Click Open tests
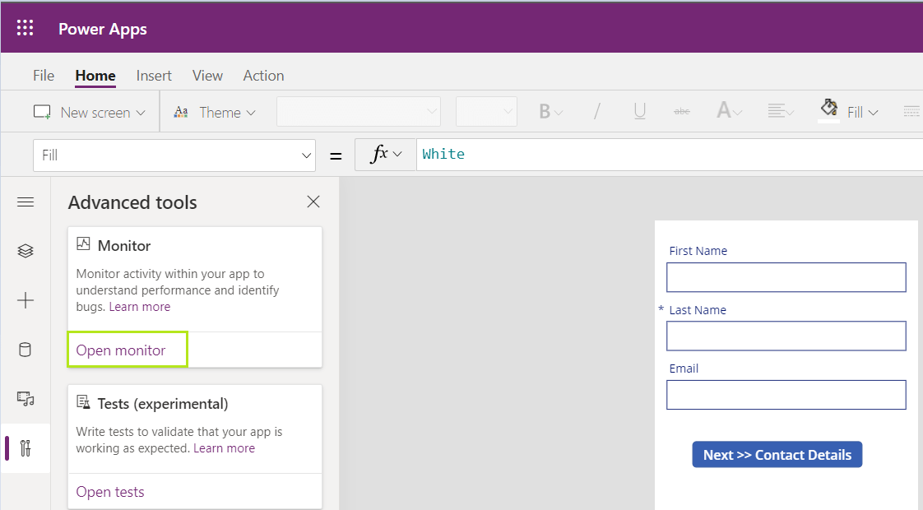Screen dimensions: 923x510 click(110, 492)
